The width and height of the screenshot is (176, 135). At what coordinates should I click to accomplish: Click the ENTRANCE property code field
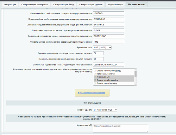[108, 25]
